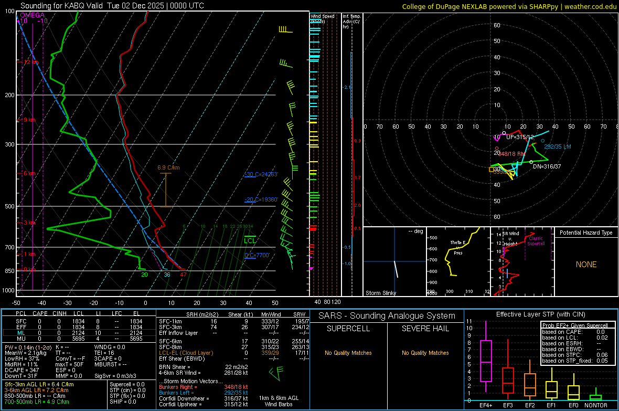Click the based on STPC: 0.06 line
Image resolution: width=619 pixels, height=411 pixels.
tap(575, 355)
